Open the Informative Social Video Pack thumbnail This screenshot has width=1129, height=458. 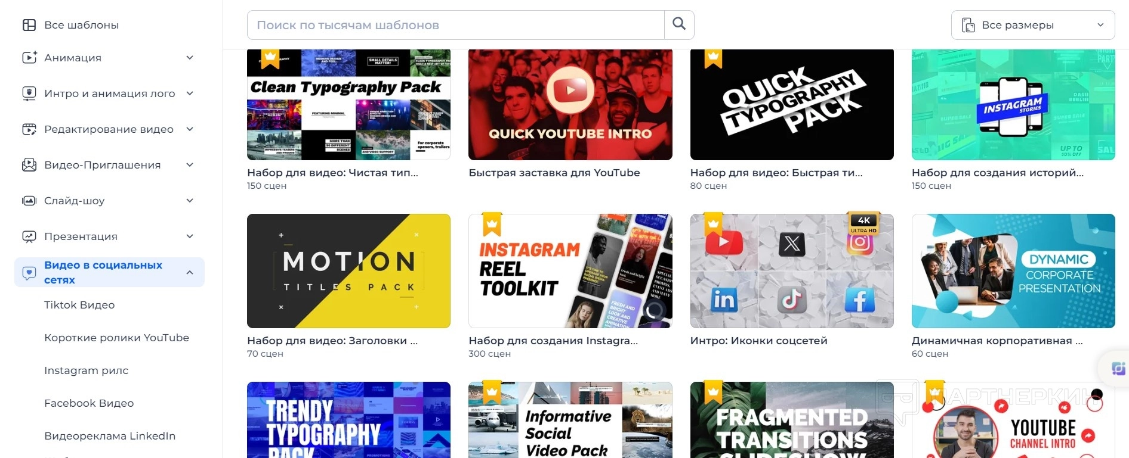570,420
